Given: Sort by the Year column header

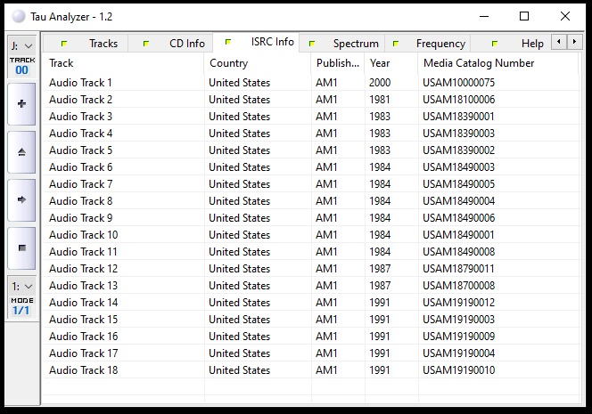Looking at the screenshot, I should tap(391, 63).
